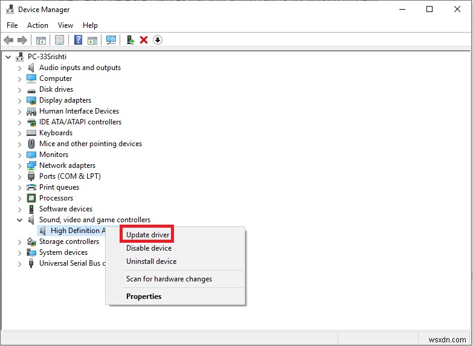Choose Scan for hardware changes menu entry

coord(176,279)
